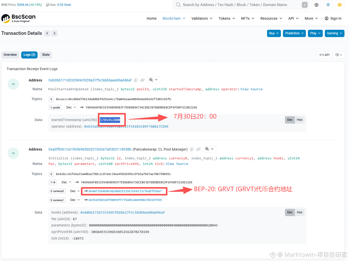Go to previous transaction arrow

tap(47, 33)
